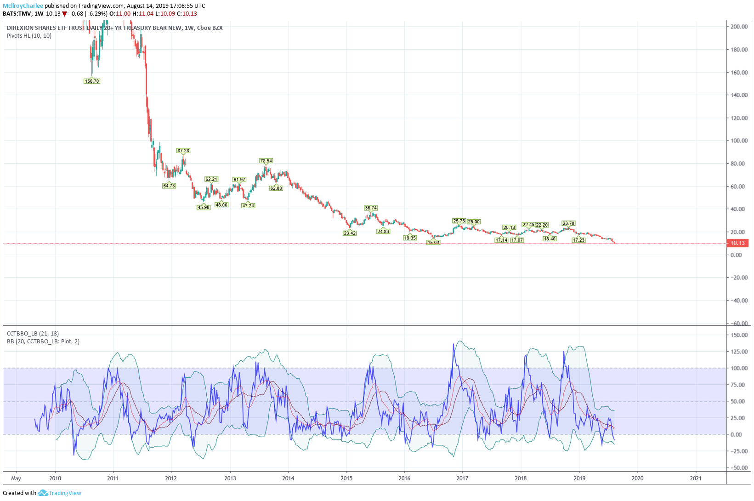Open the McIlroyCharlee author profile link
The height and width of the screenshot is (501, 754).
pos(23,6)
